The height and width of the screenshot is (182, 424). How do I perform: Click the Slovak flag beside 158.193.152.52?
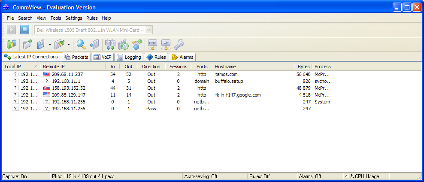point(47,88)
